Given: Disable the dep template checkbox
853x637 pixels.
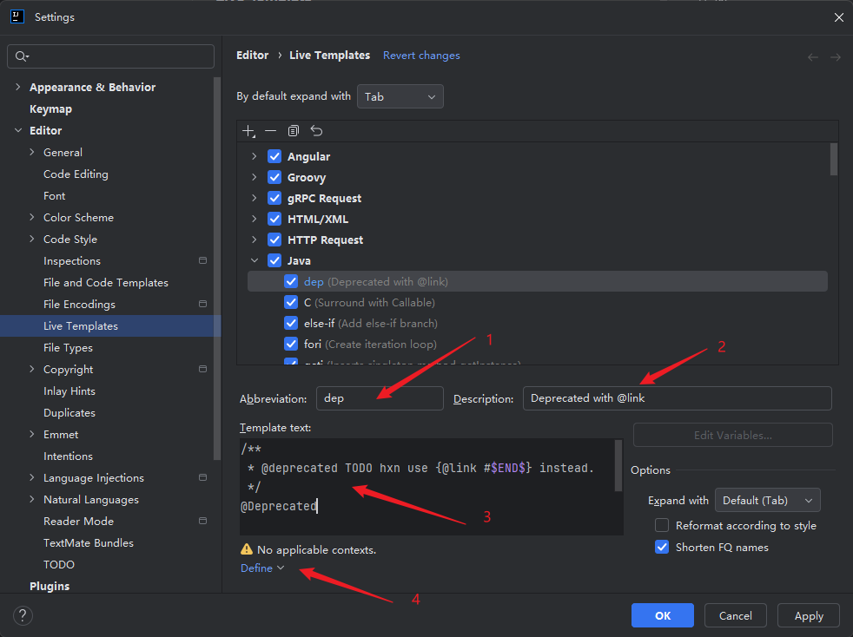Looking at the screenshot, I should tap(291, 281).
